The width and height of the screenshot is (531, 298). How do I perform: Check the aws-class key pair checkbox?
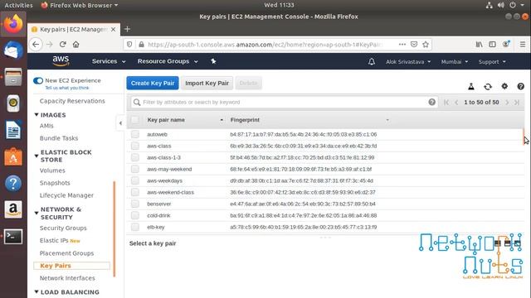pos(135,146)
